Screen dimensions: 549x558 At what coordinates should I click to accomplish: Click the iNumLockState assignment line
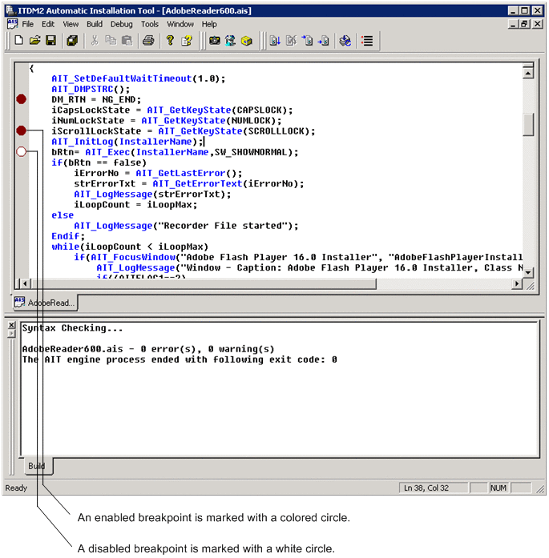coord(167,121)
